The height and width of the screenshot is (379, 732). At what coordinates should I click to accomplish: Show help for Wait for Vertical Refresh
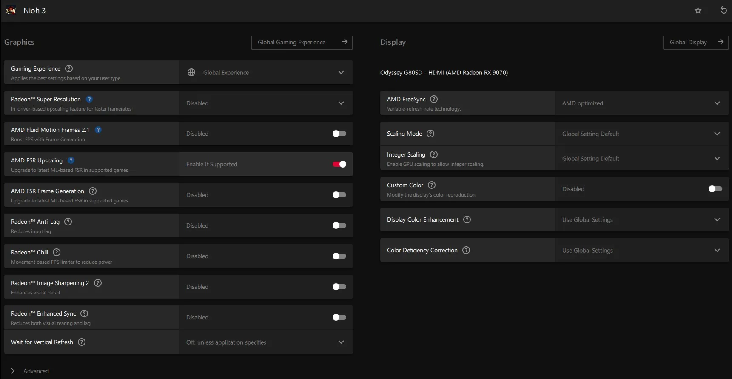coord(82,342)
